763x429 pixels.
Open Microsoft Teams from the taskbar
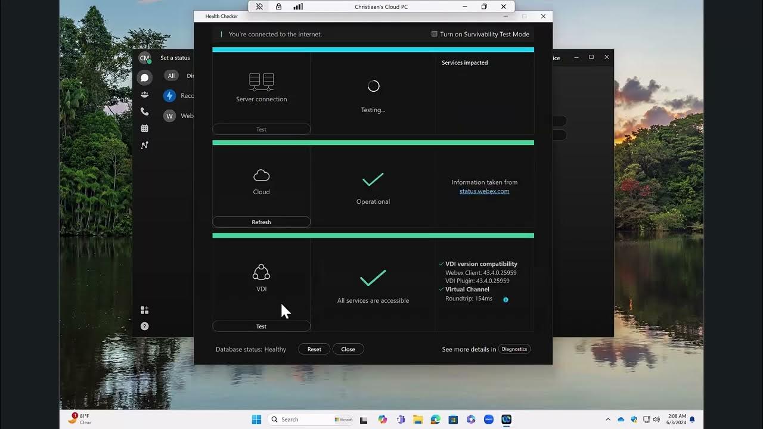401,419
